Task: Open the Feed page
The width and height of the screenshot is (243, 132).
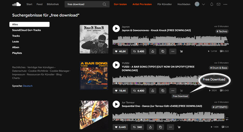Action: click(39, 5)
